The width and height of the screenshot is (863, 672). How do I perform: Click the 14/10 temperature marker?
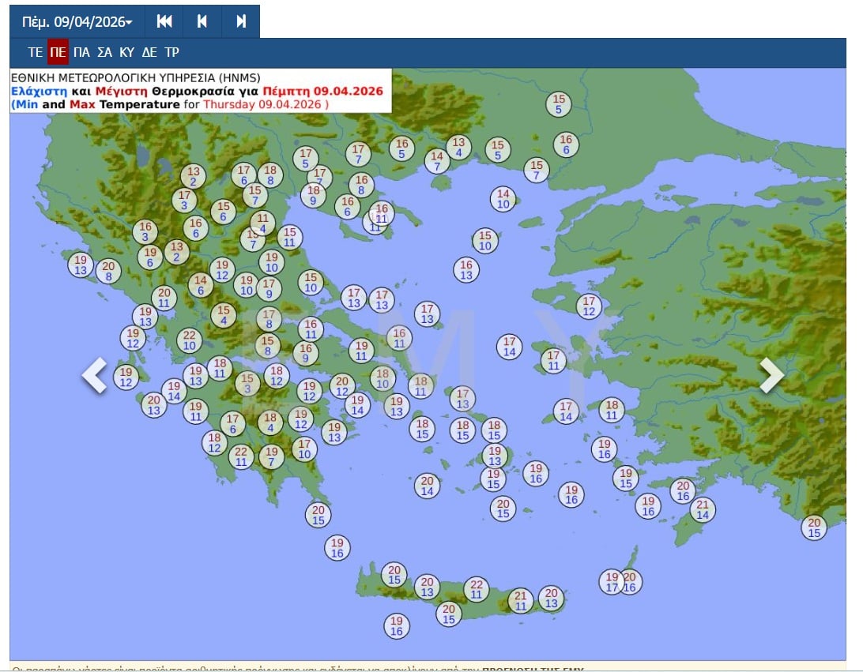coord(503,199)
